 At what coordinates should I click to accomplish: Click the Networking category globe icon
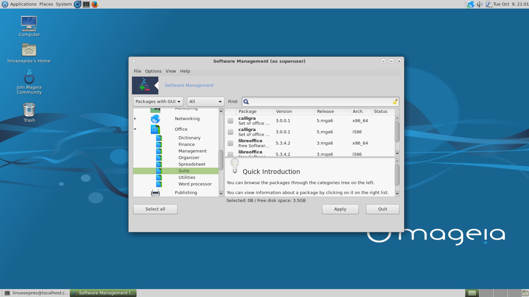click(155, 119)
